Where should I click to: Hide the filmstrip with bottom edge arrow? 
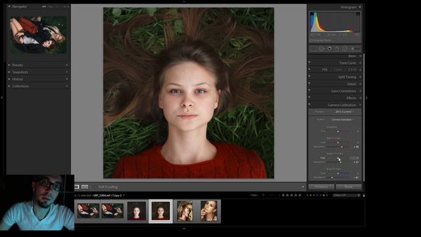(184, 228)
